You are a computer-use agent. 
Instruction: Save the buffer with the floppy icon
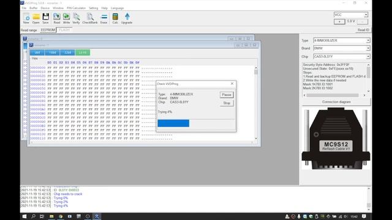tap(45, 18)
